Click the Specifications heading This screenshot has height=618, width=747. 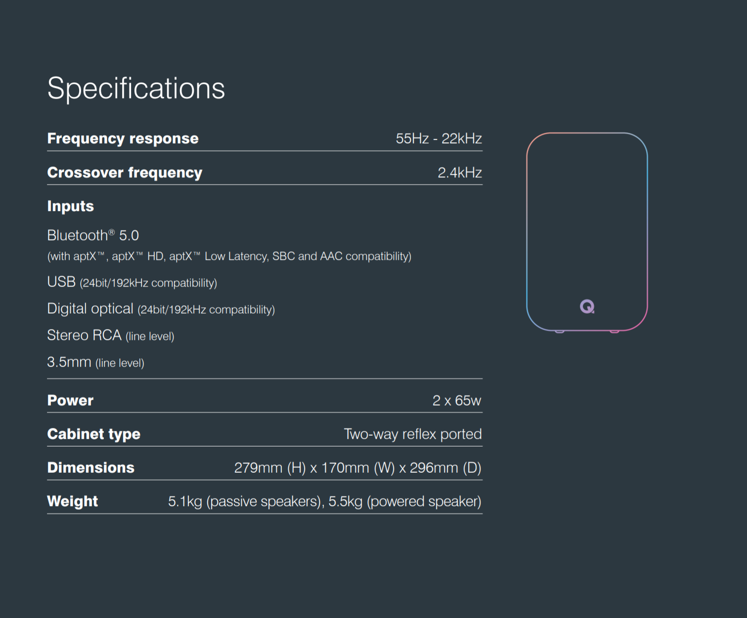(136, 88)
